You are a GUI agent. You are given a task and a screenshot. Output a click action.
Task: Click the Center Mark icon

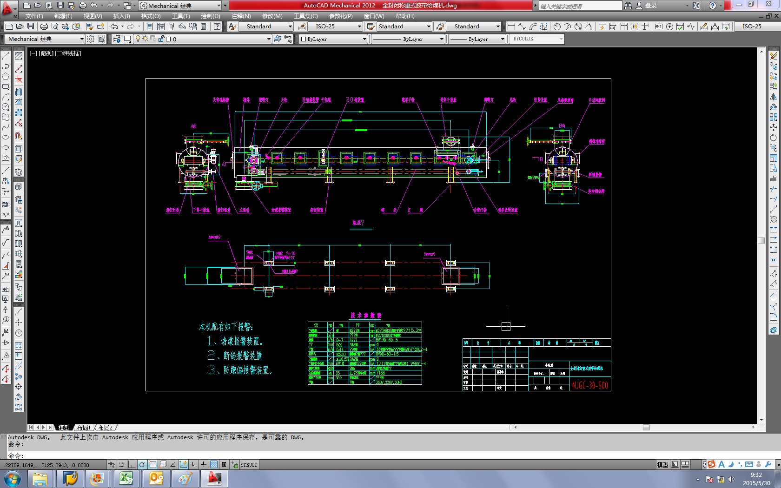pos(669,26)
